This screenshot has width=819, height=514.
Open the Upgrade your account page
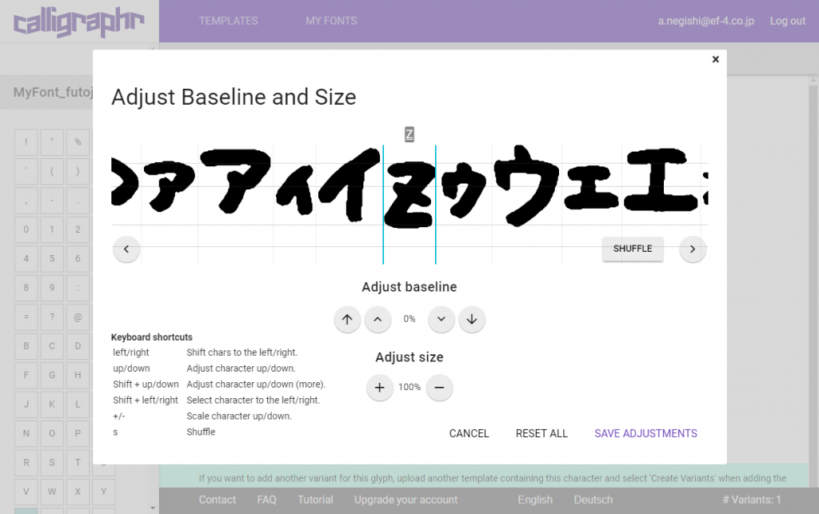click(406, 499)
